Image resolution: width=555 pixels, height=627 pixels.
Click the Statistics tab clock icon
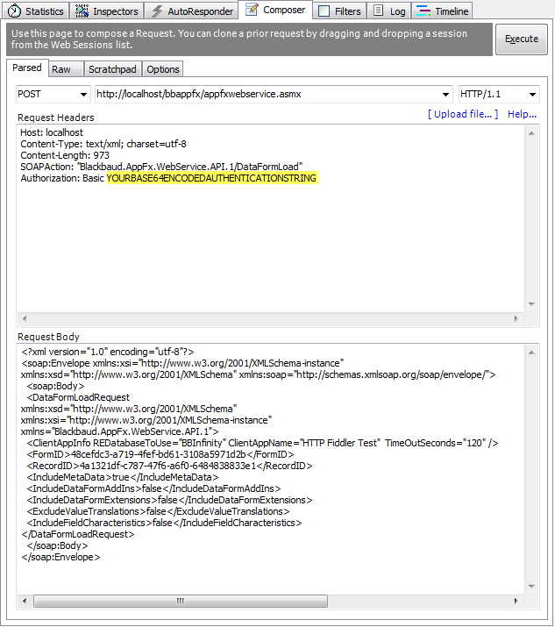pyautogui.click(x=15, y=11)
